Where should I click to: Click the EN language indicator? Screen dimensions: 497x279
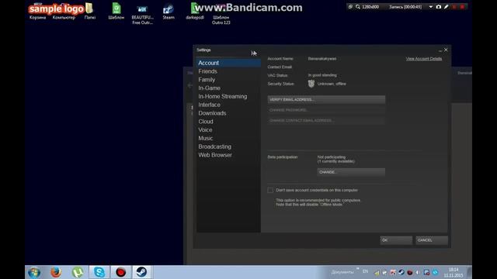(365, 271)
